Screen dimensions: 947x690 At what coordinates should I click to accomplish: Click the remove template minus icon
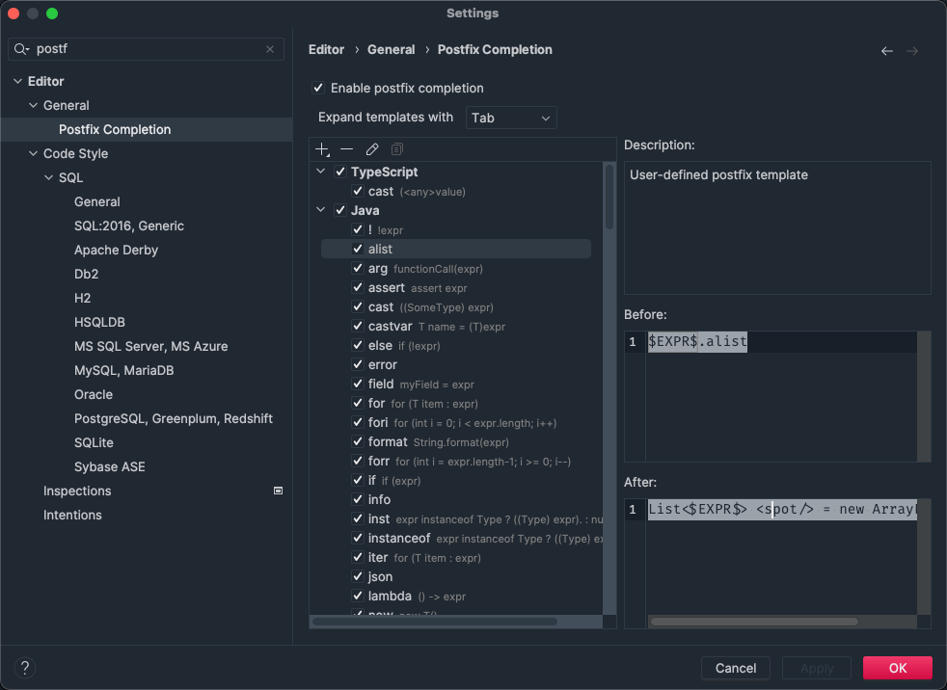pyautogui.click(x=347, y=149)
